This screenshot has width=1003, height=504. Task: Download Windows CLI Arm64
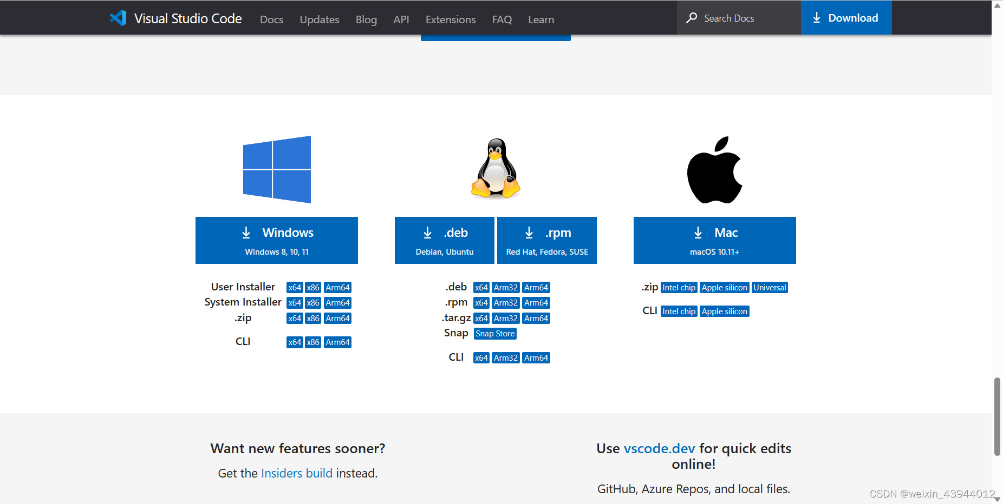337,342
